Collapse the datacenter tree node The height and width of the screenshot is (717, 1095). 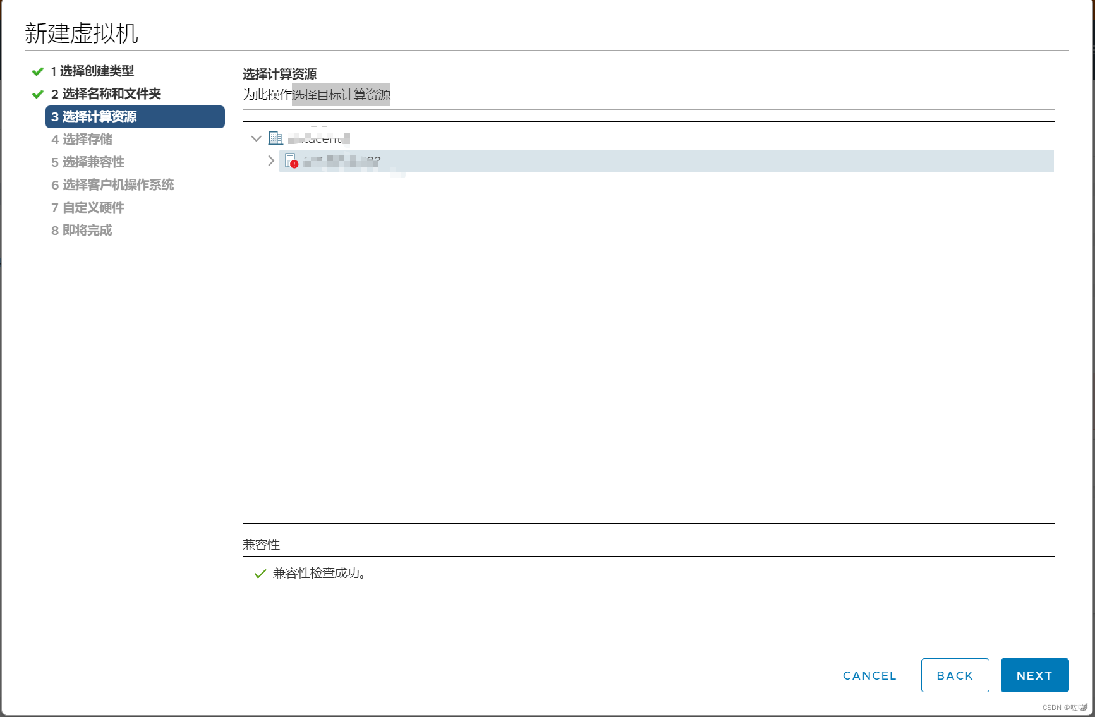tap(257, 138)
